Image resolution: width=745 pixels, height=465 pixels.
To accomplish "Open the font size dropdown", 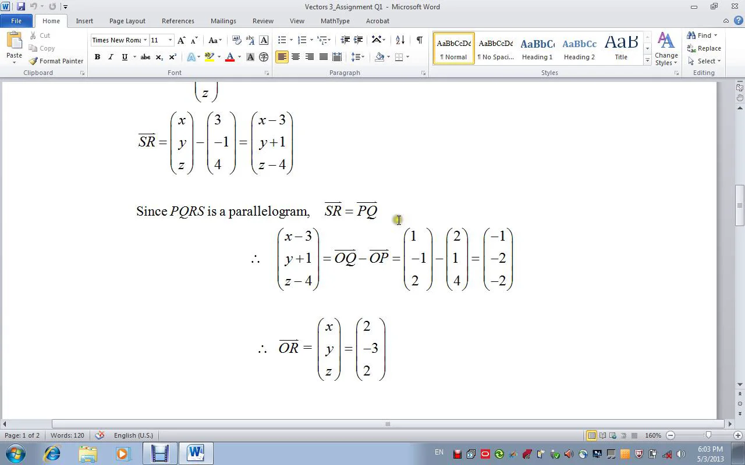I will [170, 40].
